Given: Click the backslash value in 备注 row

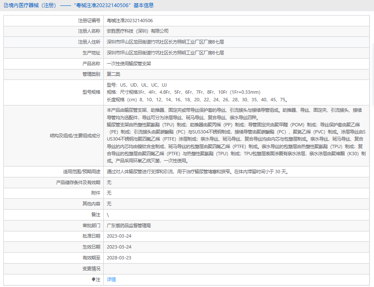Looking at the screenshot, I should [x=108, y=215].
